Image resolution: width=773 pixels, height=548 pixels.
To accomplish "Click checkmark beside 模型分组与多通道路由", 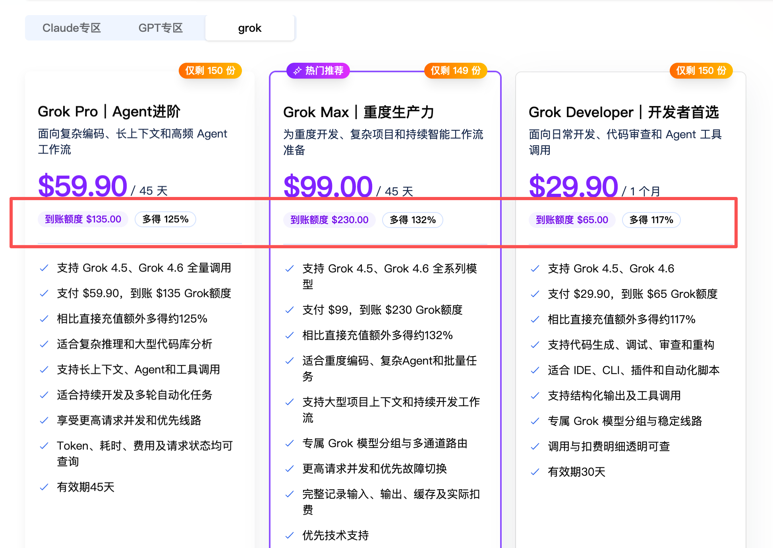I will tap(290, 444).
